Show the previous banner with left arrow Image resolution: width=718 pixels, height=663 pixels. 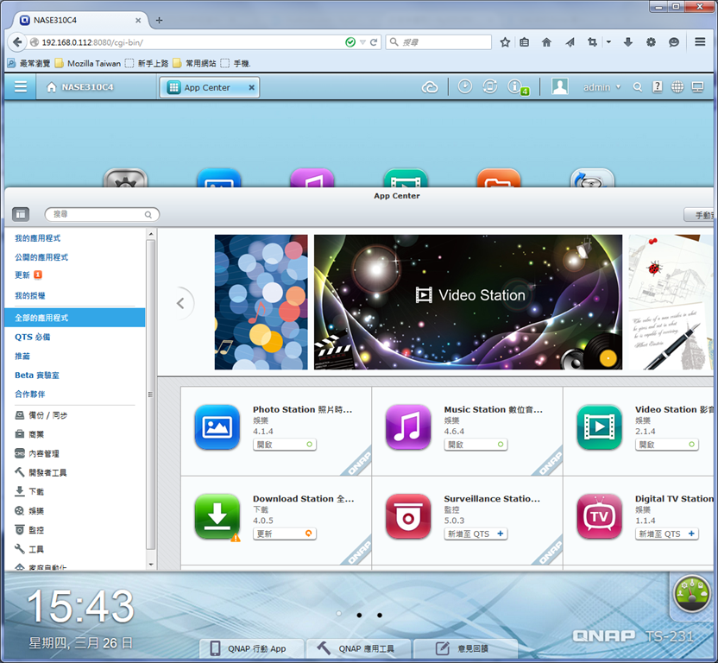tap(181, 303)
